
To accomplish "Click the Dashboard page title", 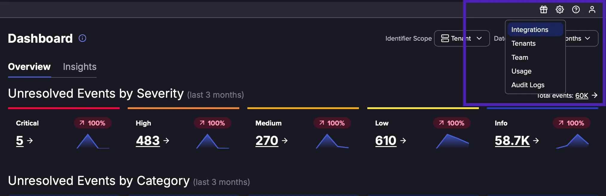I will pos(40,38).
